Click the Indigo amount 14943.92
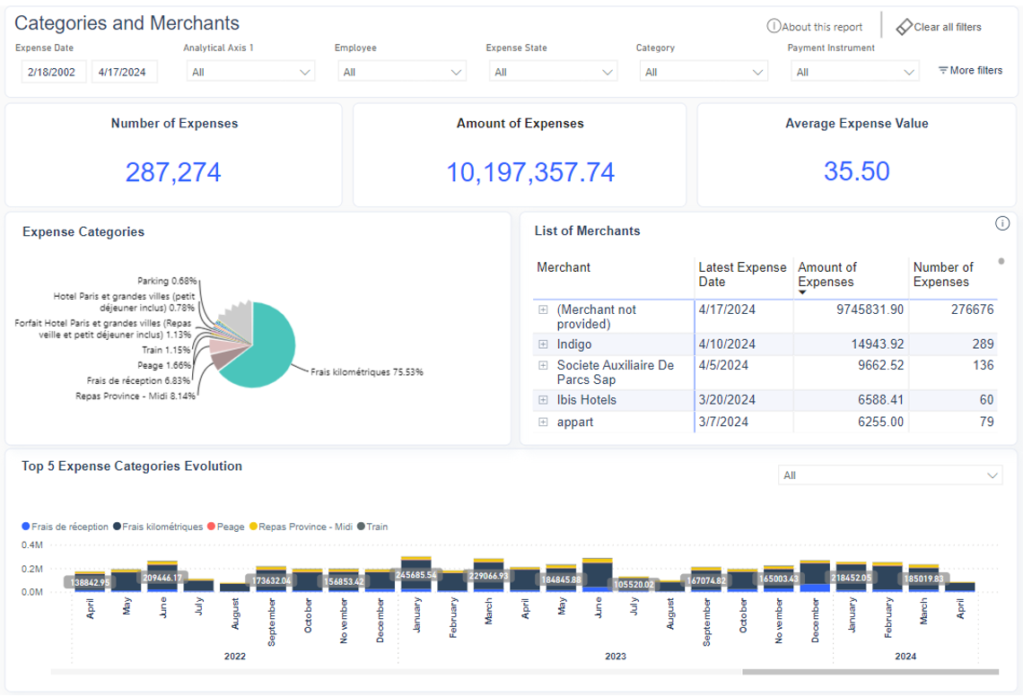The width and height of the screenshot is (1023, 697). click(878, 344)
